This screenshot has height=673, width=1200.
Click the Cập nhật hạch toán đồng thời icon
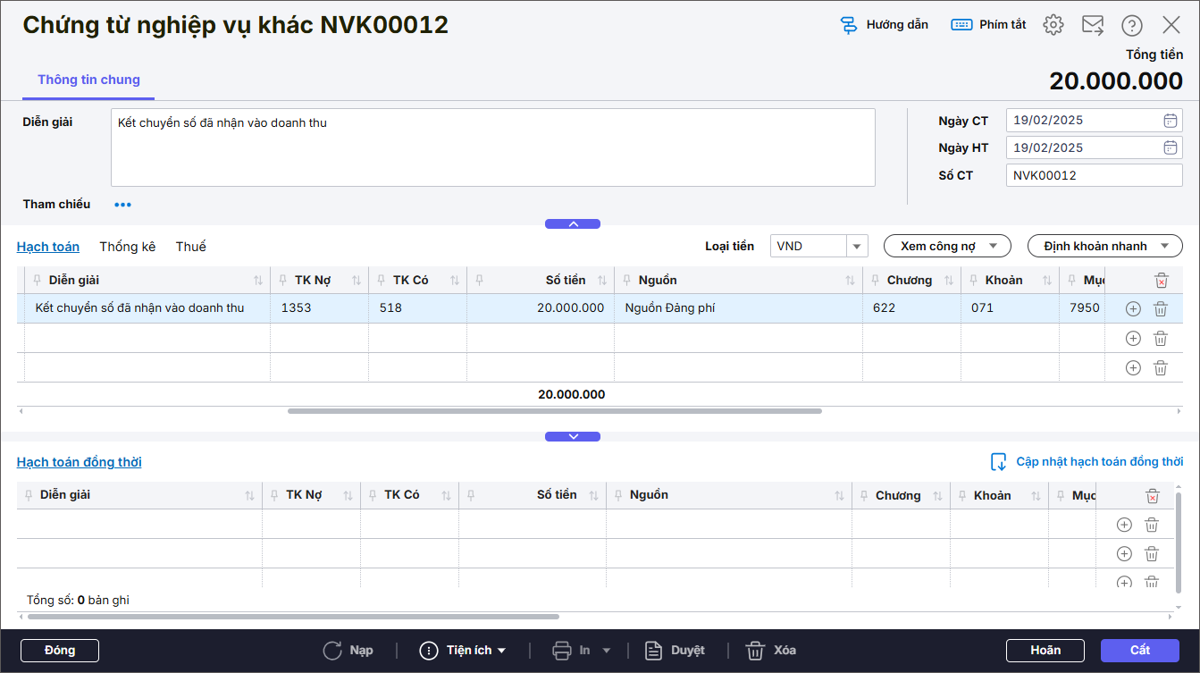point(999,462)
